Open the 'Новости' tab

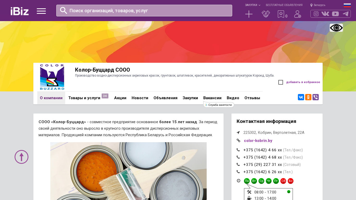pos(140,98)
